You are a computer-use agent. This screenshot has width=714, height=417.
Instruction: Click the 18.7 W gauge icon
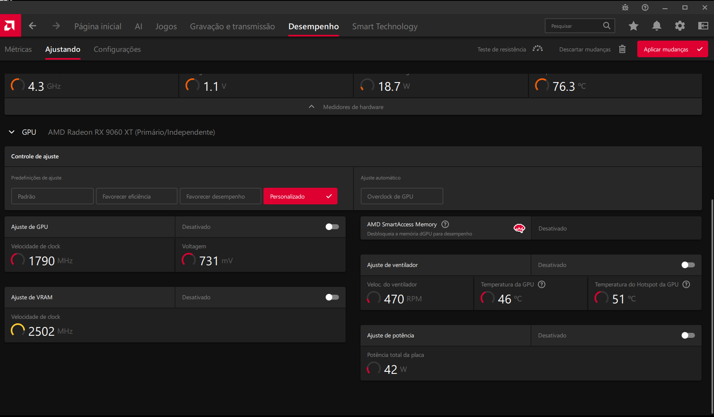(367, 85)
